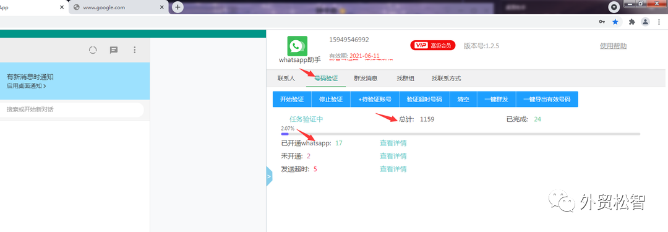The height and width of the screenshot is (232, 668).
Task: Click 有新消息时通知 notification banner title
Action: 30,77
